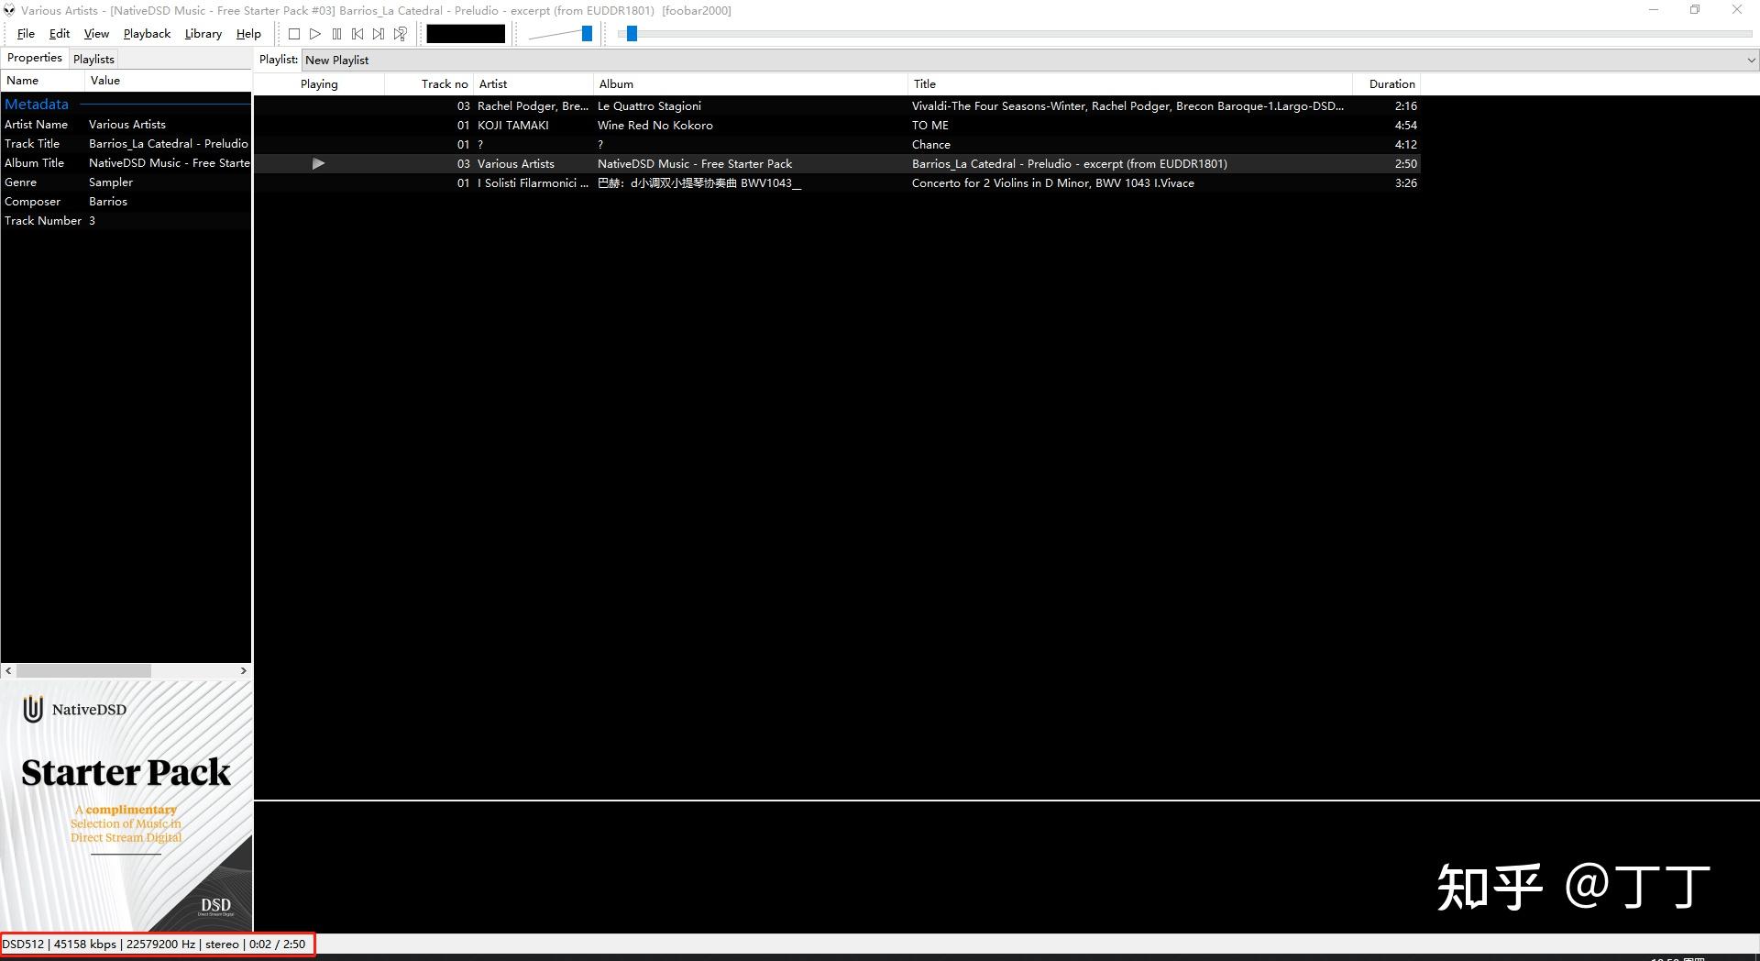Pause the current track
The height and width of the screenshot is (961, 1760).
point(336,34)
